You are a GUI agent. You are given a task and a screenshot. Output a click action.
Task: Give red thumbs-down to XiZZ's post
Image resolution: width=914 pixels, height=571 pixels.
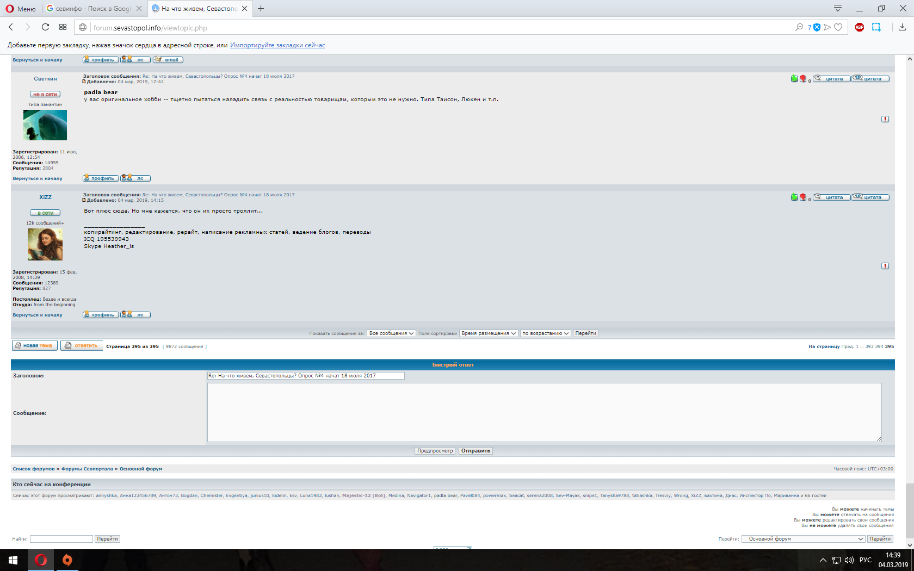tap(803, 197)
